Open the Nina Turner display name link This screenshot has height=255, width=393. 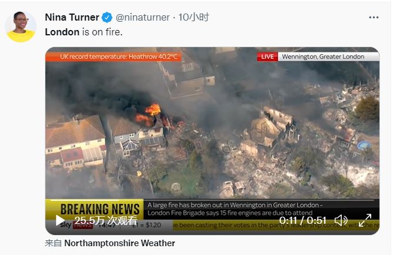(72, 17)
